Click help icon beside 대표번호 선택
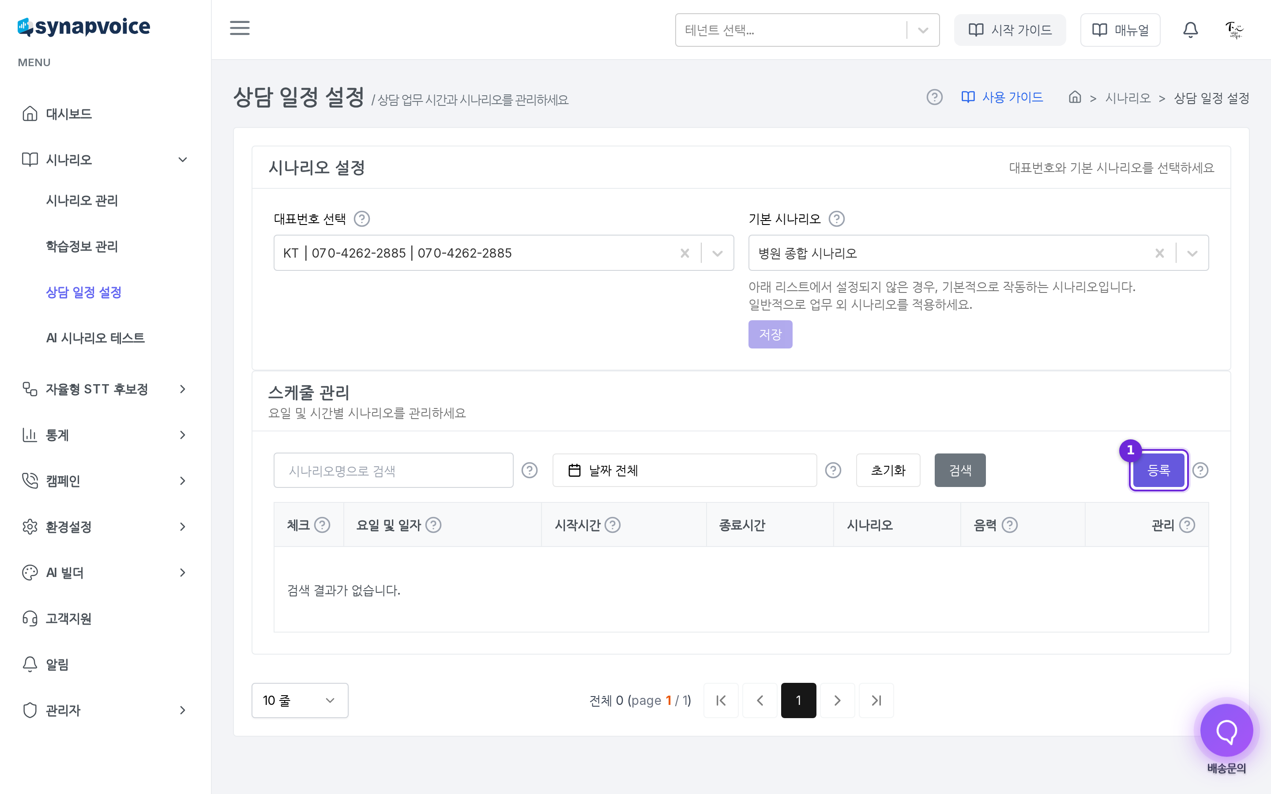Screen dimensions: 1271x794 tap(362, 218)
